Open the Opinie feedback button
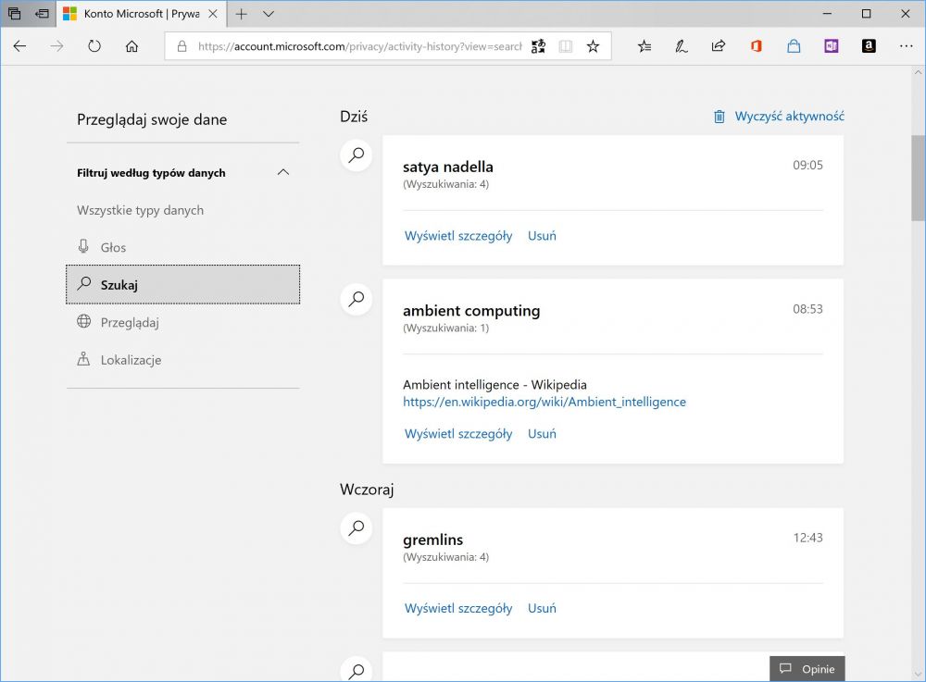The image size is (926, 682). tap(807, 669)
